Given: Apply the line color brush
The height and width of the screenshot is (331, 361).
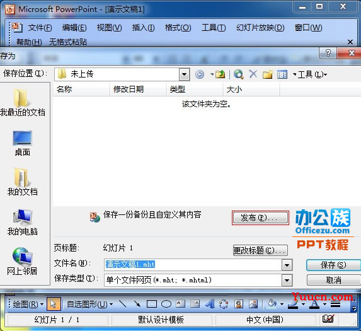Looking at the screenshot, I should pos(294,304).
